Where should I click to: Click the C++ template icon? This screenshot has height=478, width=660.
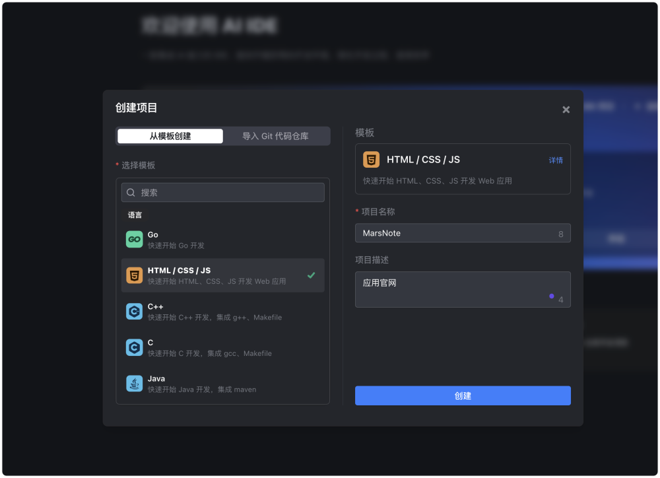tap(134, 311)
